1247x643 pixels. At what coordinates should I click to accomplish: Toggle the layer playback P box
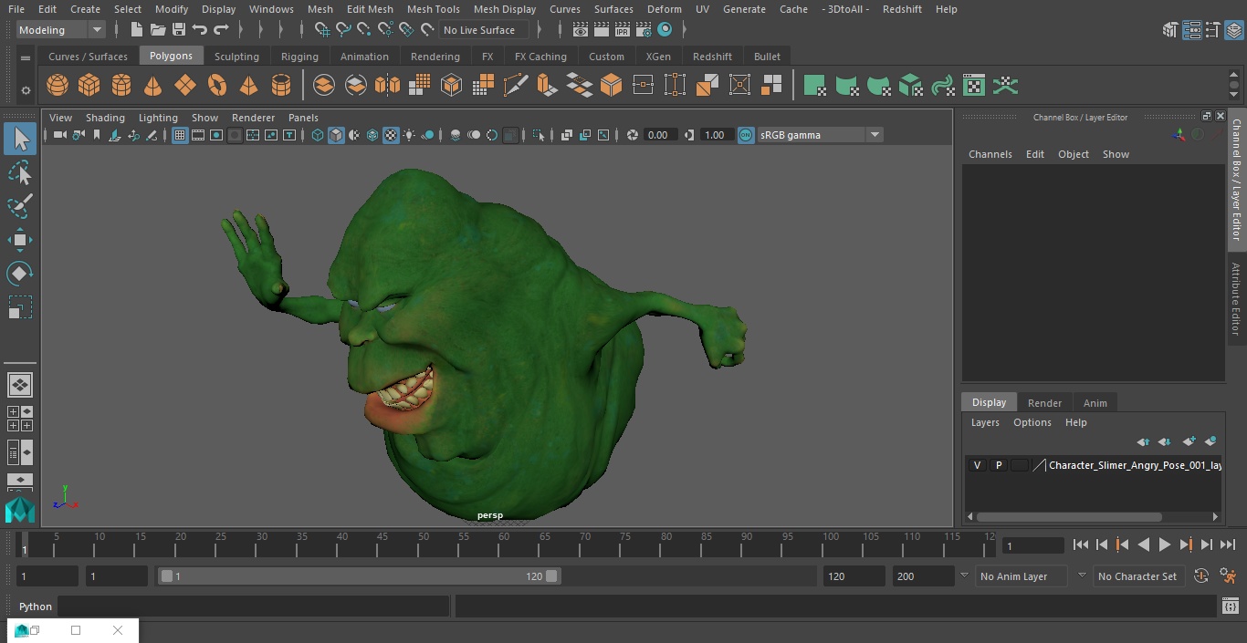tap(998, 465)
